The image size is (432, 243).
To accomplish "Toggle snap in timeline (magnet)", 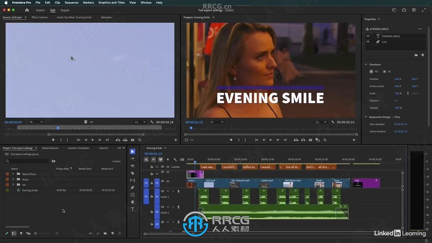I will click(x=153, y=160).
